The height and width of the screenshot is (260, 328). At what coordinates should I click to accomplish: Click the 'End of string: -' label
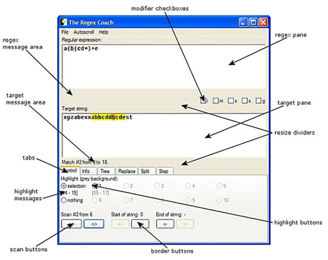click(171, 214)
